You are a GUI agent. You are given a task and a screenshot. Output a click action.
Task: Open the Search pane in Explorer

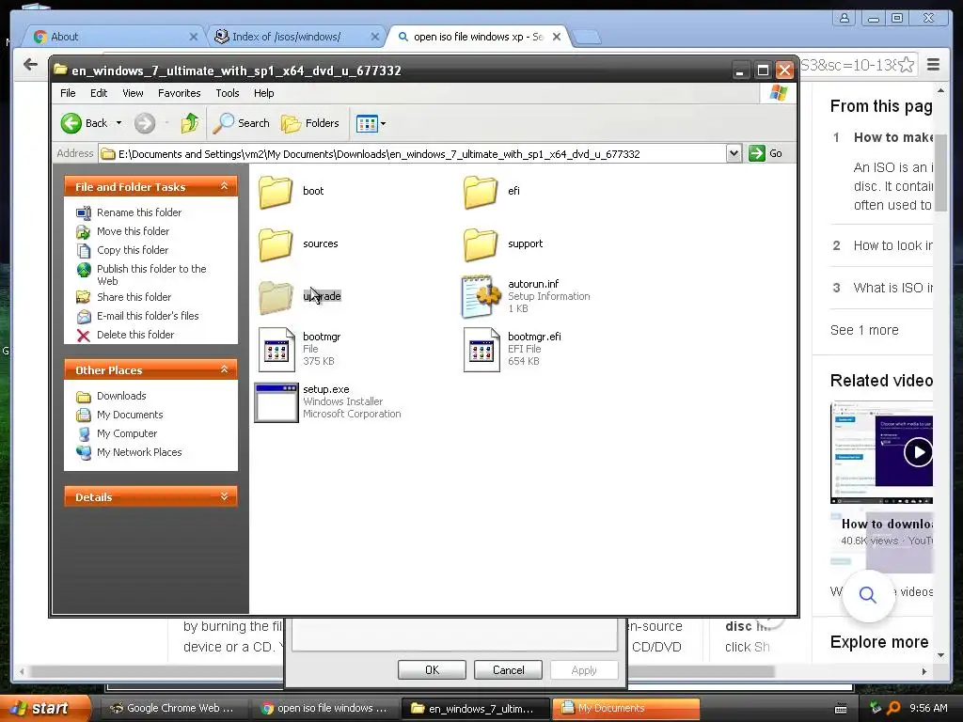click(x=242, y=123)
